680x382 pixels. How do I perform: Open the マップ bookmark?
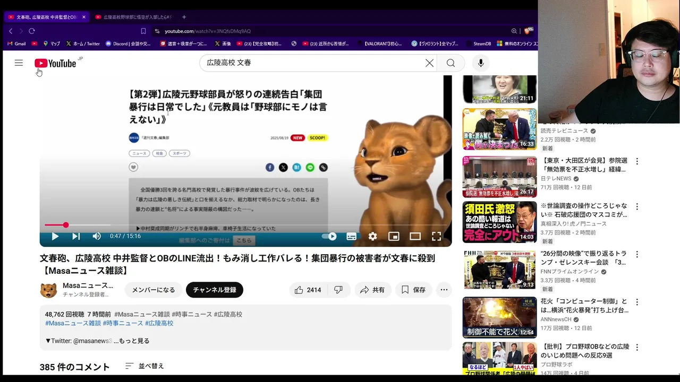pyautogui.click(x=52, y=44)
